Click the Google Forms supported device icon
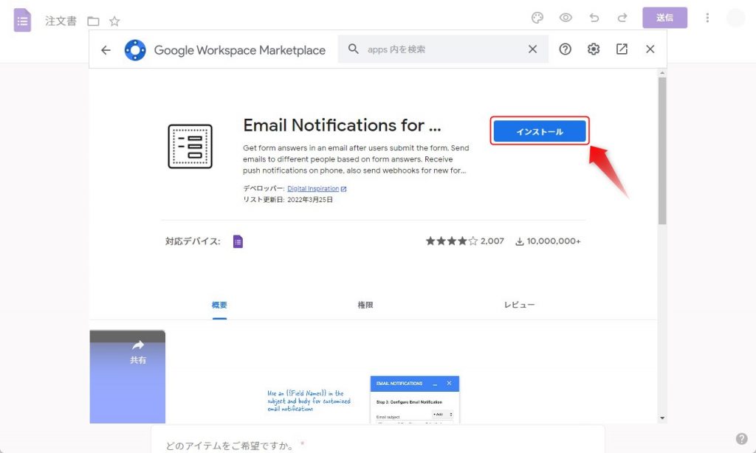Image resolution: width=756 pixels, height=453 pixels. [x=238, y=241]
